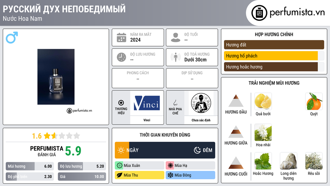Viewport: 330px width, 186px height.
Task: Click the Vinci brand name label
Action: coord(147,120)
